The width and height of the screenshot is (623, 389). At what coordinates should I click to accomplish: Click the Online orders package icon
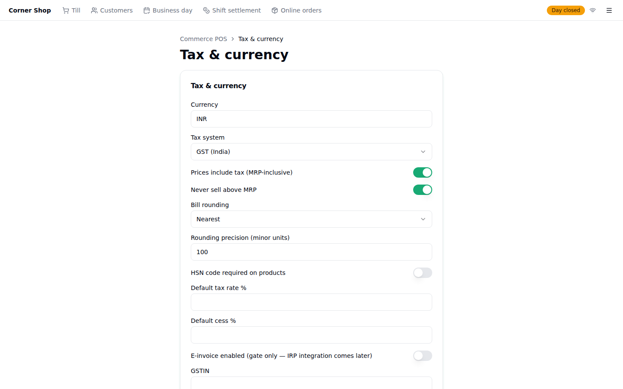pyautogui.click(x=275, y=10)
